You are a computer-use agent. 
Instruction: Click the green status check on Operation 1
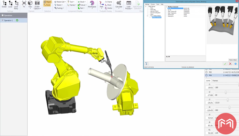tap(17, 20)
